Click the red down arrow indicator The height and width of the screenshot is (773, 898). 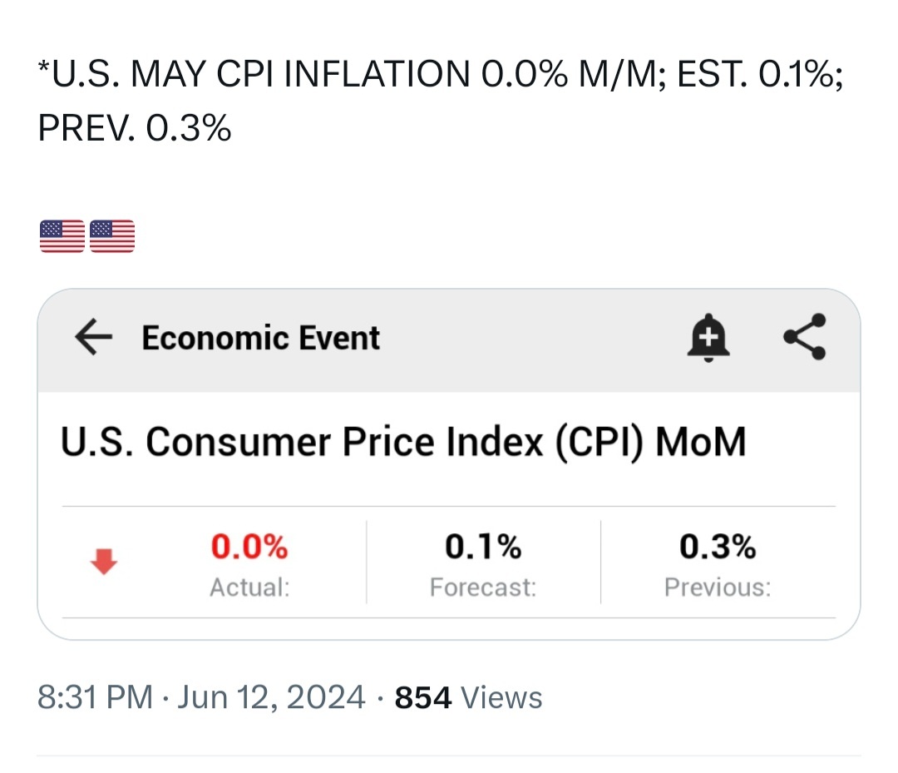pyautogui.click(x=104, y=561)
